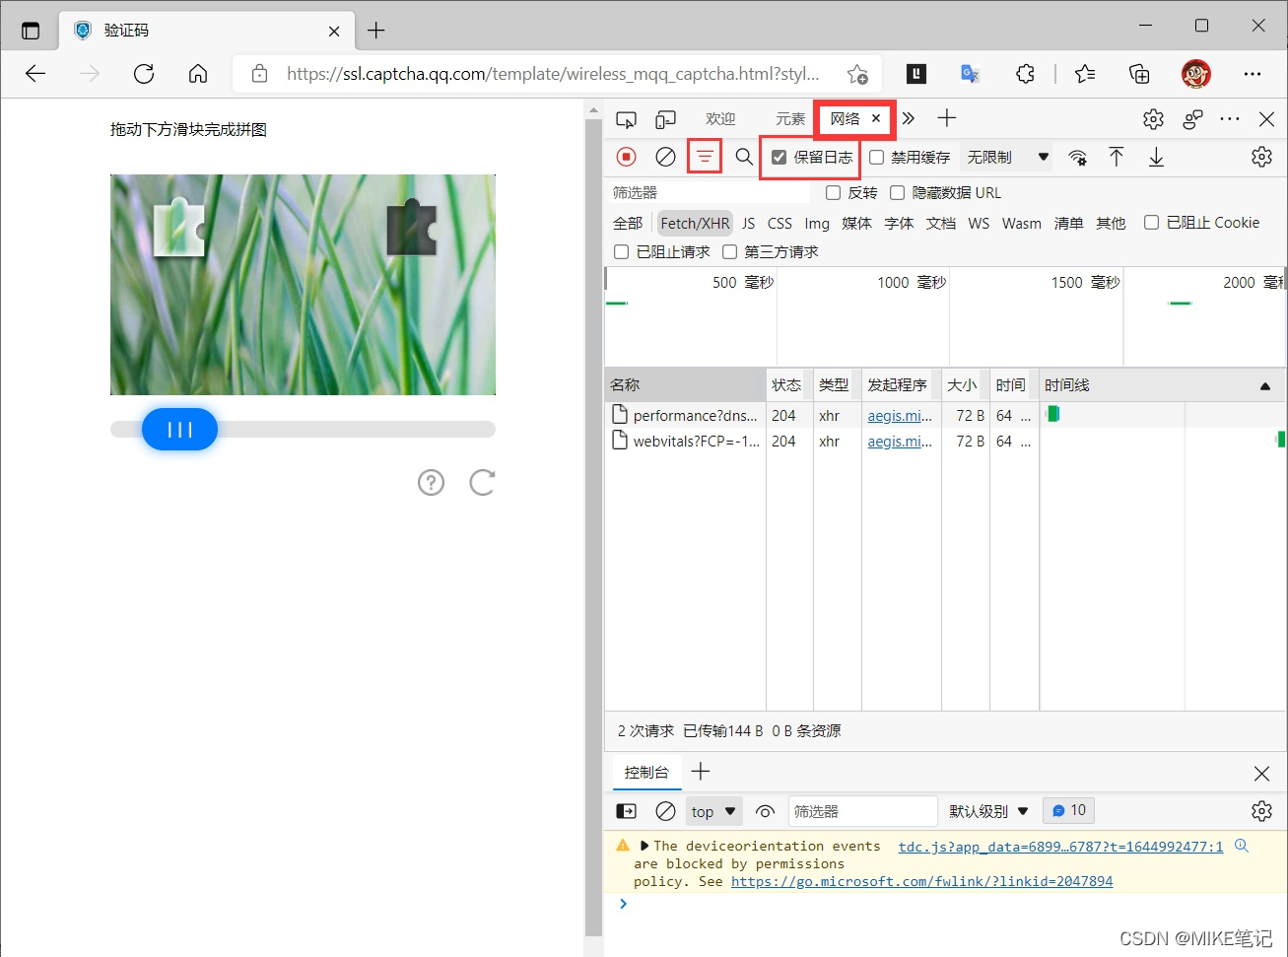Clear the network log
1288x957 pixels.
pos(666,157)
